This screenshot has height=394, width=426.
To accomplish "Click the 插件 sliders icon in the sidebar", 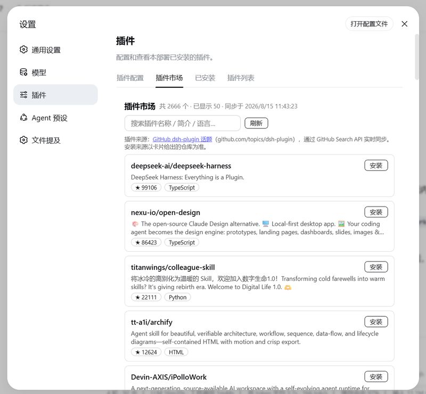I will tap(23, 95).
